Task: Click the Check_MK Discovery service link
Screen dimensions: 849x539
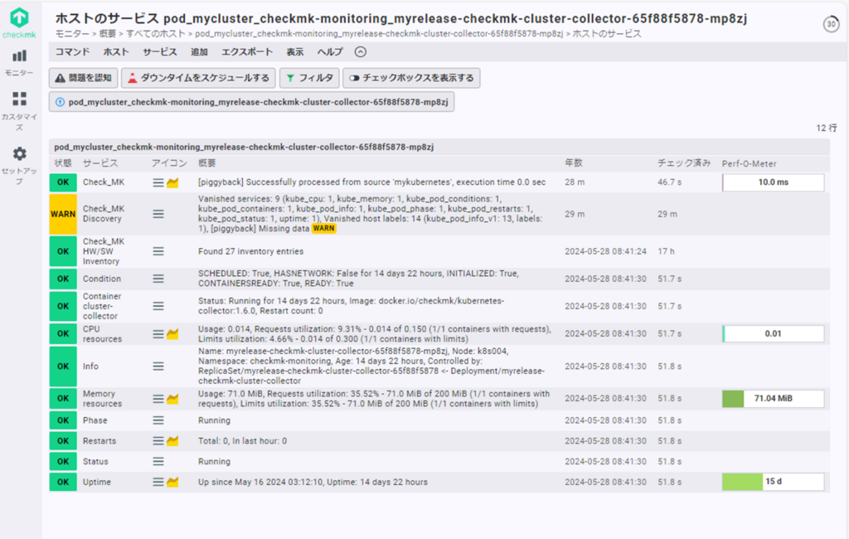Action: (x=104, y=214)
